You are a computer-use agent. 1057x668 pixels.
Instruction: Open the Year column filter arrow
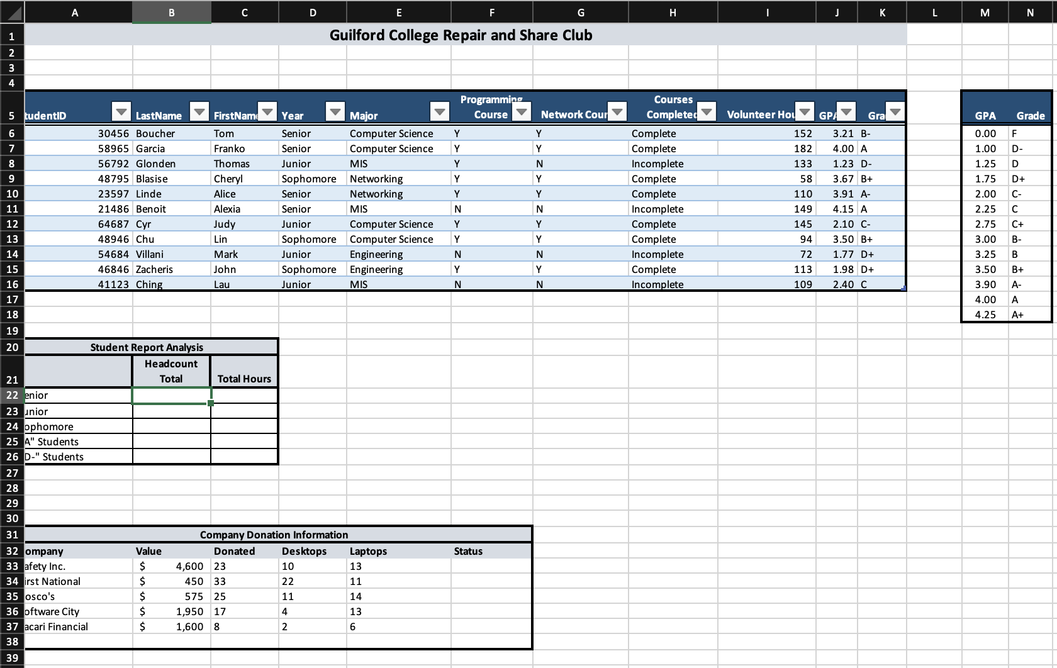335,111
